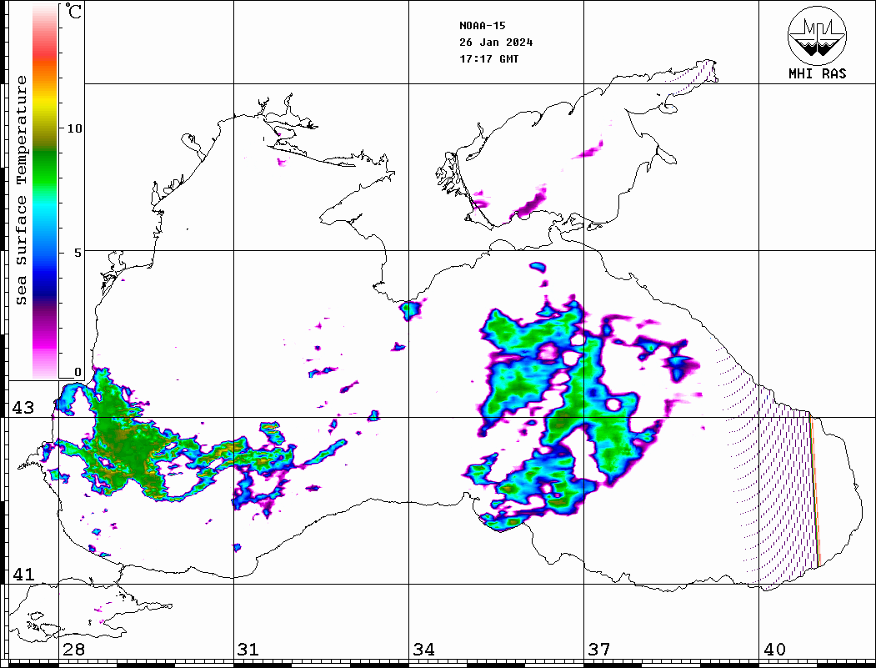876x668 pixels.
Task: Click the '°C' unit label
Action: click(x=73, y=11)
